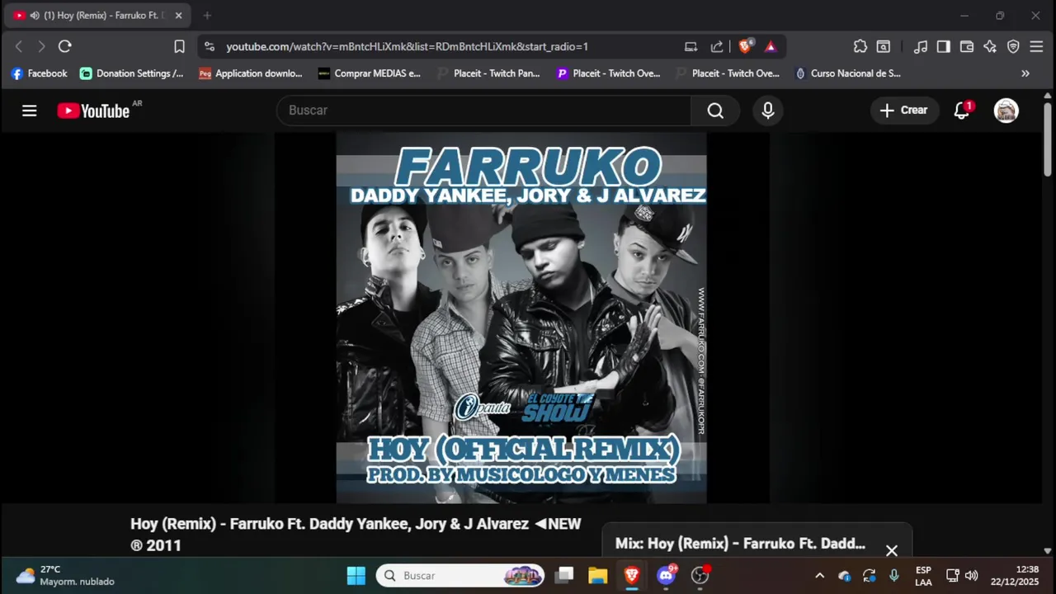Go forward using the browser forward arrow
This screenshot has width=1056, height=594.
[x=41, y=47]
